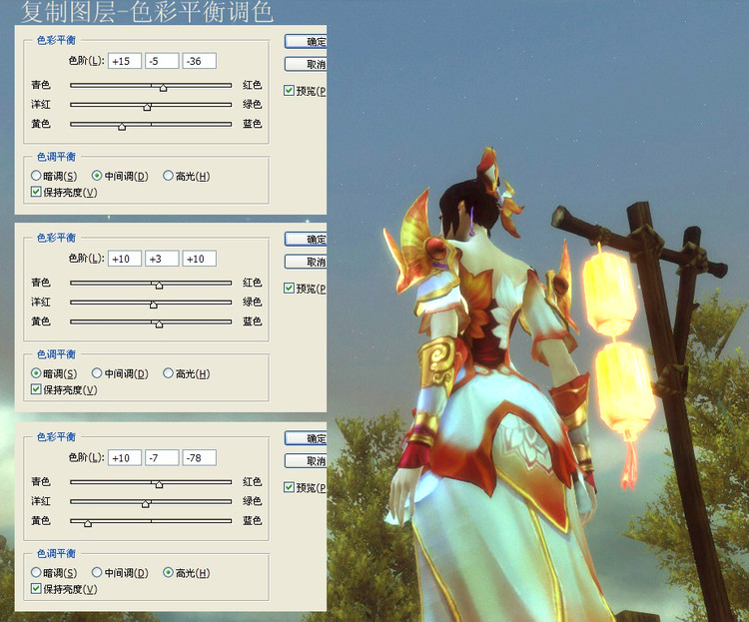This screenshot has height=622, width=749.
Task: Toggle 预览 checkbox in the middle dialog
Action: pos(289,289)
